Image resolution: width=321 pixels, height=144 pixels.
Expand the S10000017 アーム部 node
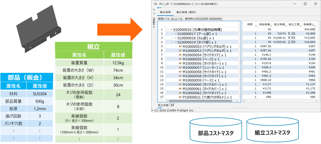coord(172,34)
